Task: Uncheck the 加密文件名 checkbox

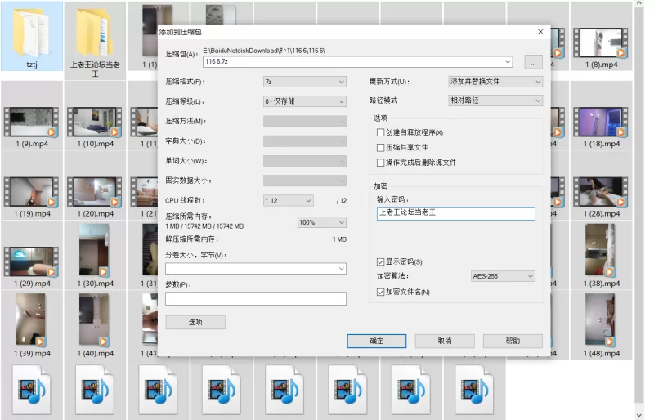Action: [380, 292]
